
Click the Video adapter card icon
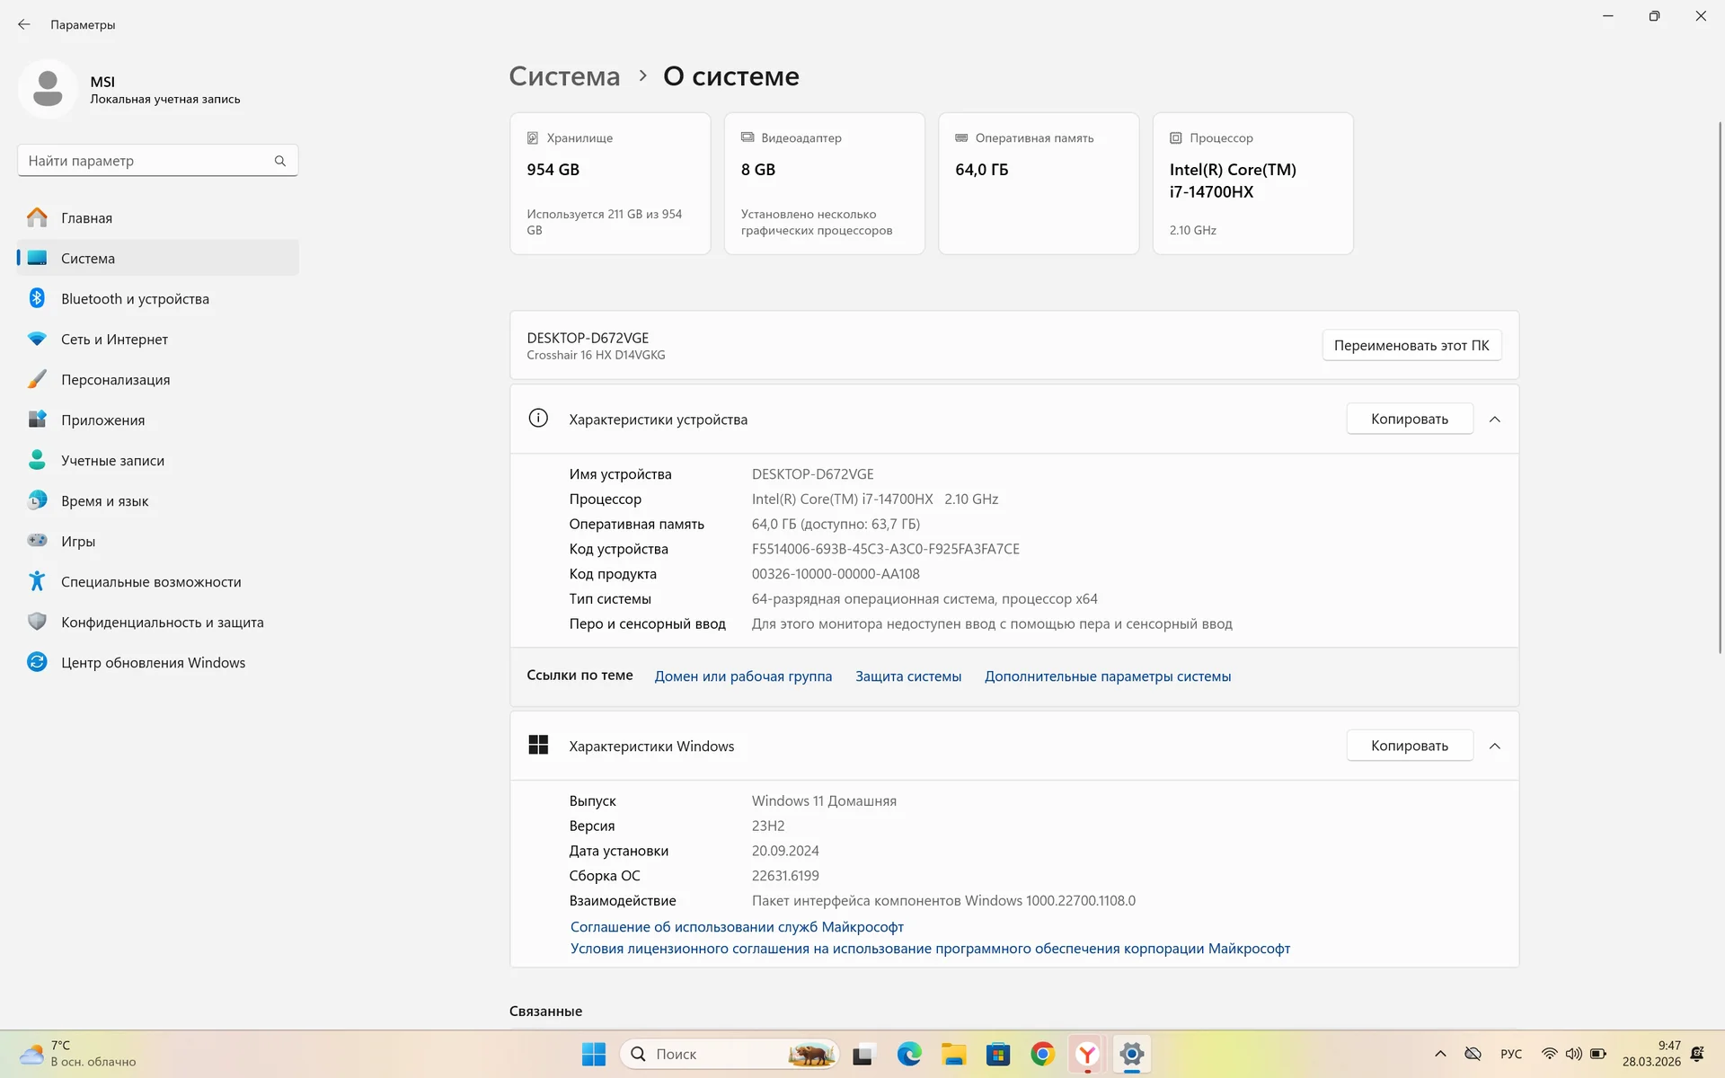click(x=747, y=137)
